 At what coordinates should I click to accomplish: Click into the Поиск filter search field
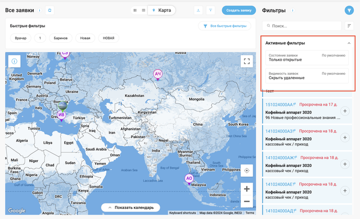[x=302, y=26]
